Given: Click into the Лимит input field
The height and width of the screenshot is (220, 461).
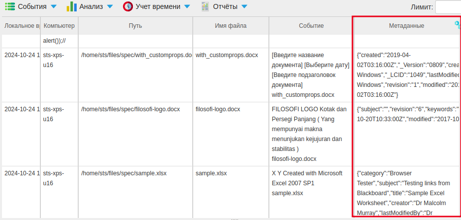Looking at the screenshot, I should coord(448,7).
